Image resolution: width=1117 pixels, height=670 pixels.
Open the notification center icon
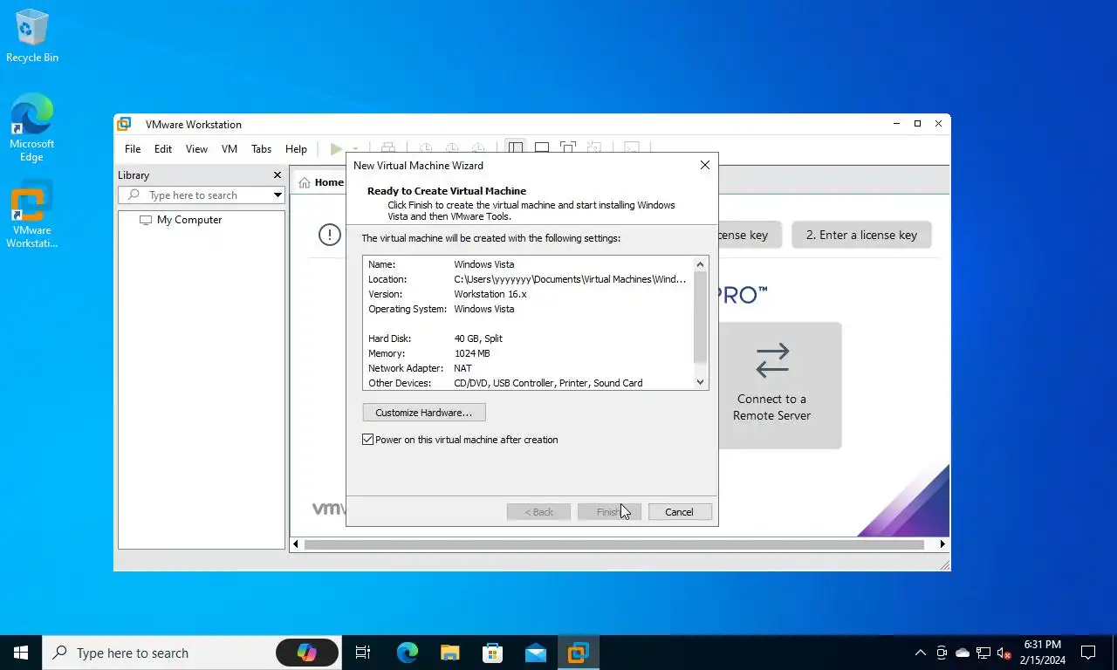(x=1088, y=653)
